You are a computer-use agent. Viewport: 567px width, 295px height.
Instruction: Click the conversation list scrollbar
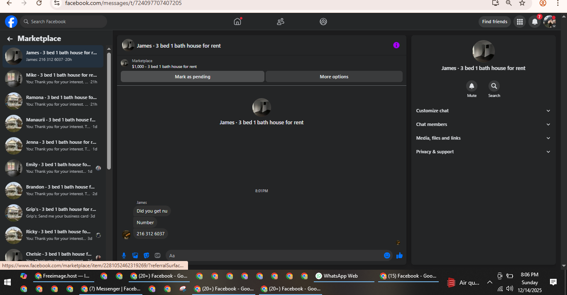pos(109,111)
